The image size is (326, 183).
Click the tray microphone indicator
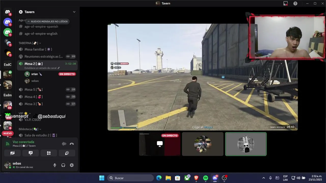click(x=270, y=178)
